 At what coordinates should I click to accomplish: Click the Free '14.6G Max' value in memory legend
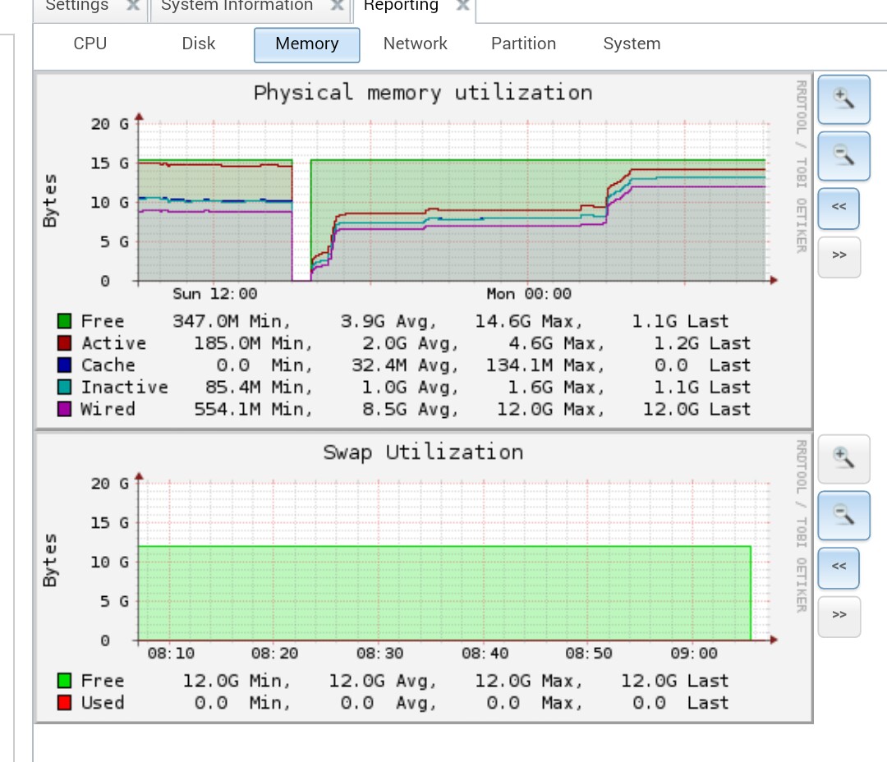(528, 321)
